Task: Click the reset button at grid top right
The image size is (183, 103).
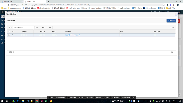Action: (172, 27)
